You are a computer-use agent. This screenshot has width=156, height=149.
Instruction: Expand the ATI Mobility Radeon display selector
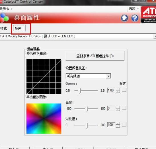(x=155, y=36)
